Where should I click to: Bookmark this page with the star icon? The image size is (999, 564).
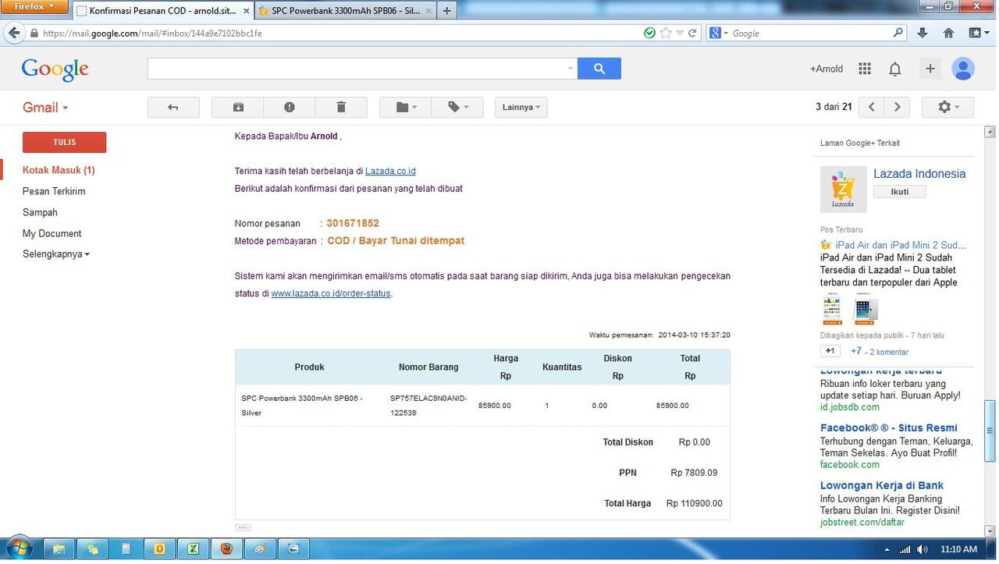tap(666, 33)
